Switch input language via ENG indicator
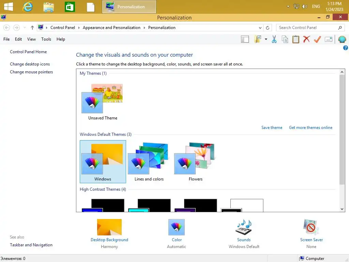Viewport: 349px width, 262px height. click(316, 6)
